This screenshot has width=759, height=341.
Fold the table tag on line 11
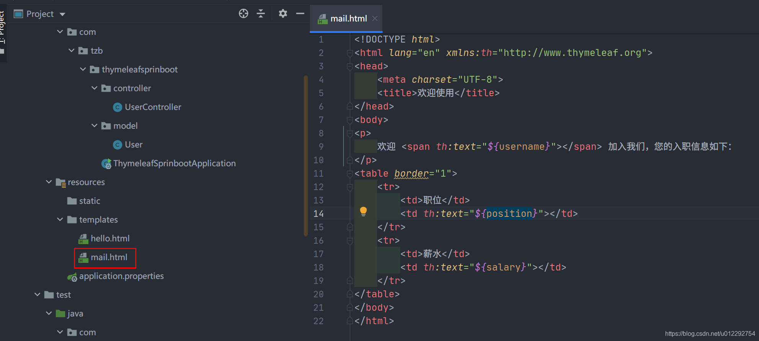tap(350, 174)
